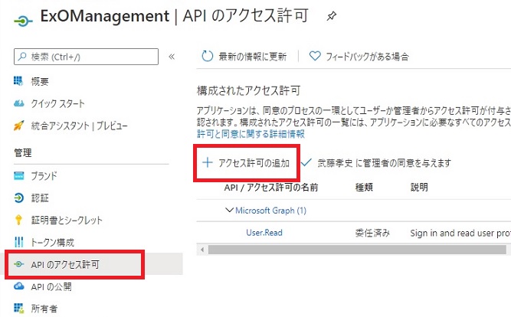This screenshot has width=511, height=317.
Task: Click the API のアクセス許可 sidebar icon
Action: (x=18, y=264)
